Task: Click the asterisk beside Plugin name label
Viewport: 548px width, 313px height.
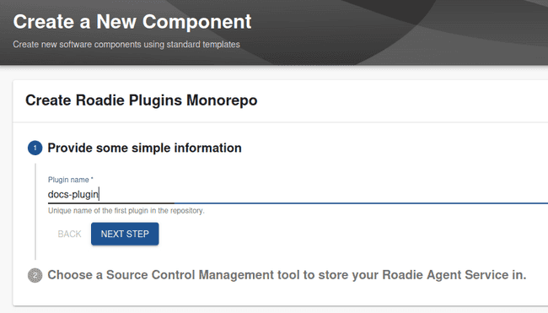Action: tap(92, 179)
